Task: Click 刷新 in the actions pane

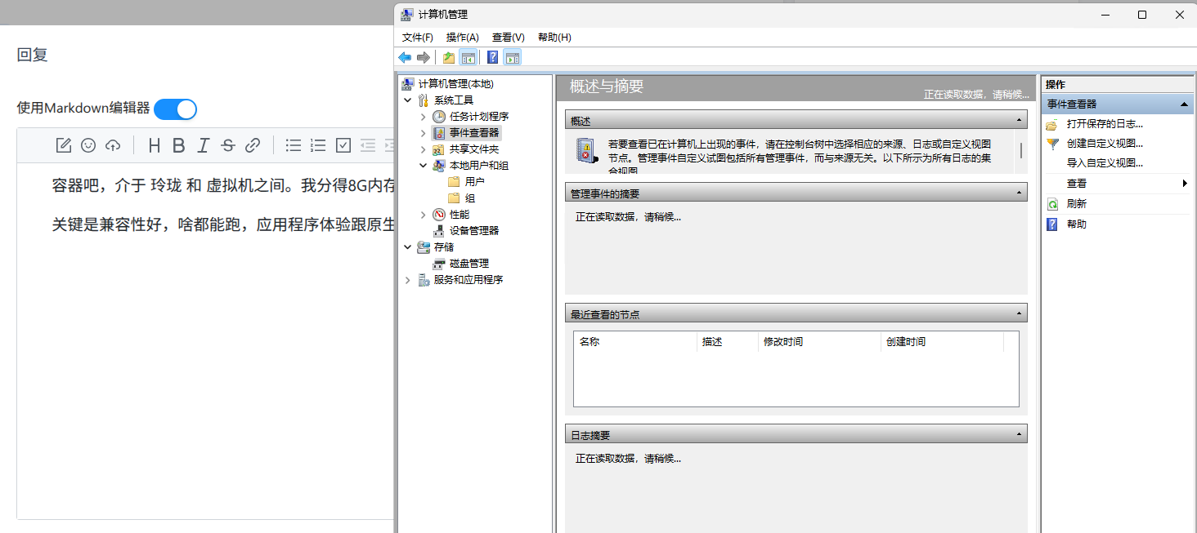Action: click(1077, 204)
